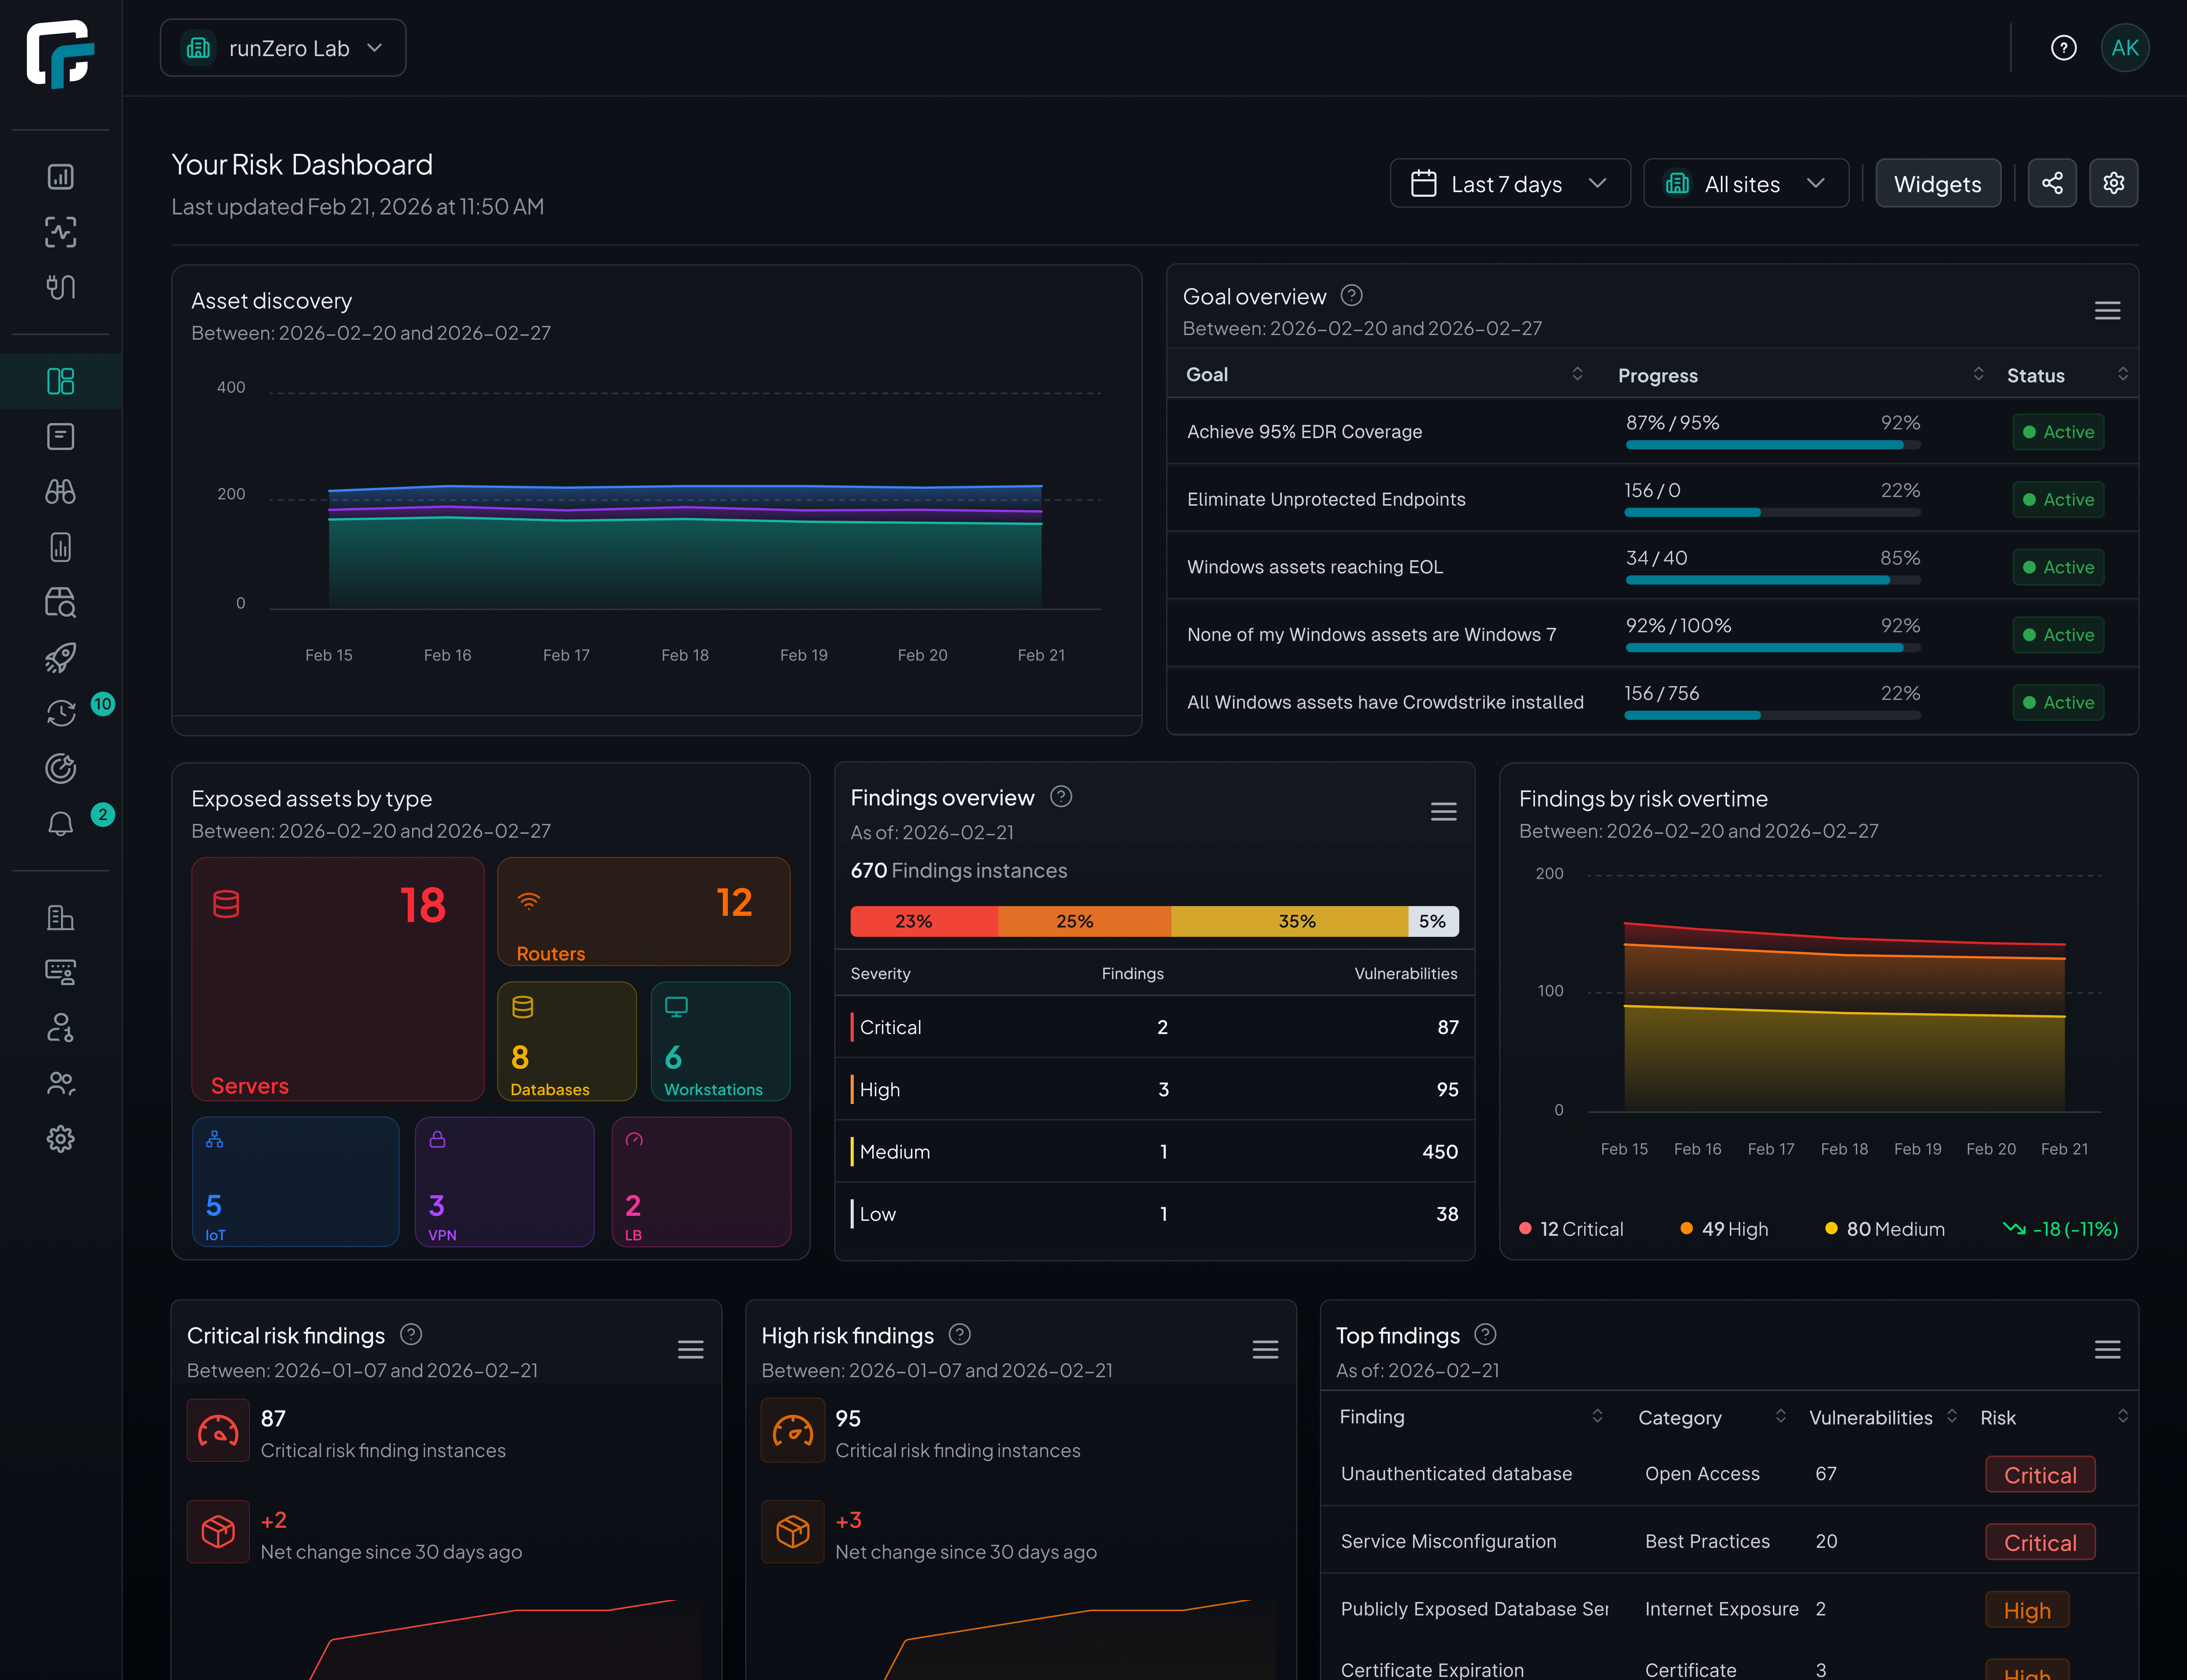The width and height of the screenshot is (2187, 1680).
Task: Select the Service Misconfiguration finding row
Action: [x=1730, y=1541]
